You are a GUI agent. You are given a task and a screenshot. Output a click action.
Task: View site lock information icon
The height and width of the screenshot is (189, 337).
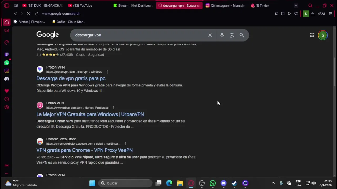(x=37, y=14)
